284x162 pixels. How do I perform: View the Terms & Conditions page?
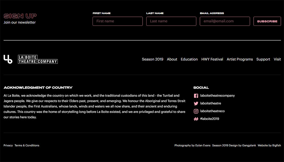point(27,146)
